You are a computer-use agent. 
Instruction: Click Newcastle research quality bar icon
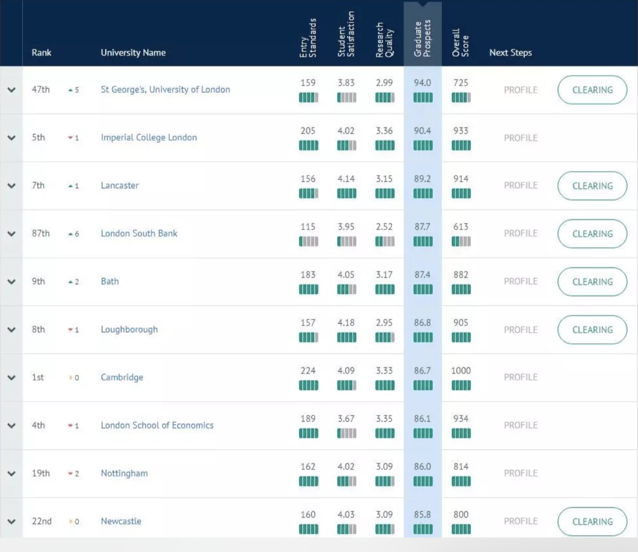pos(385,530)
